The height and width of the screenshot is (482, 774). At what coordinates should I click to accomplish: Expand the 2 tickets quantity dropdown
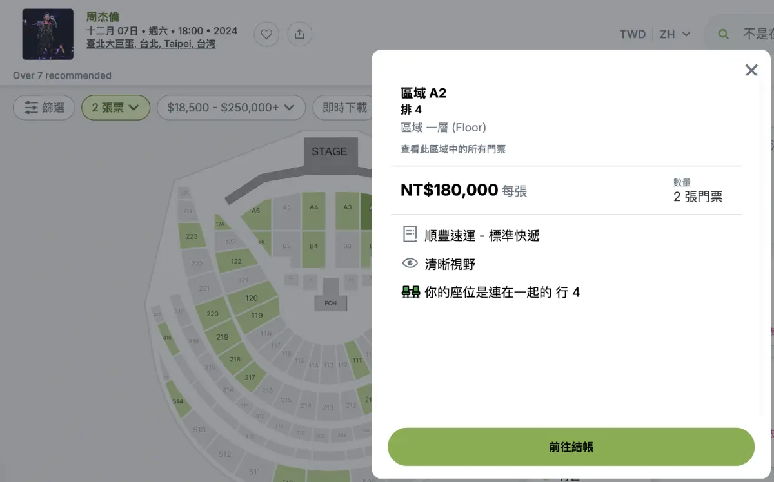click(x=115, y=108)
